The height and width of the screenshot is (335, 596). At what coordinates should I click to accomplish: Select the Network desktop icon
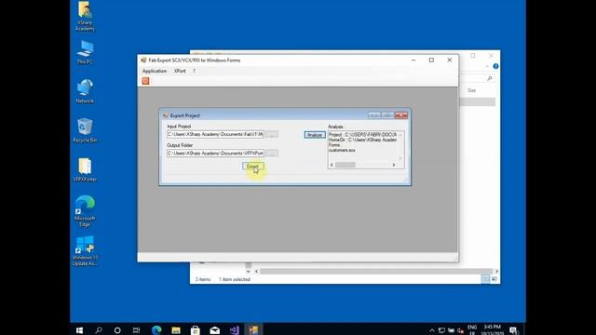(x=85, y=91)
